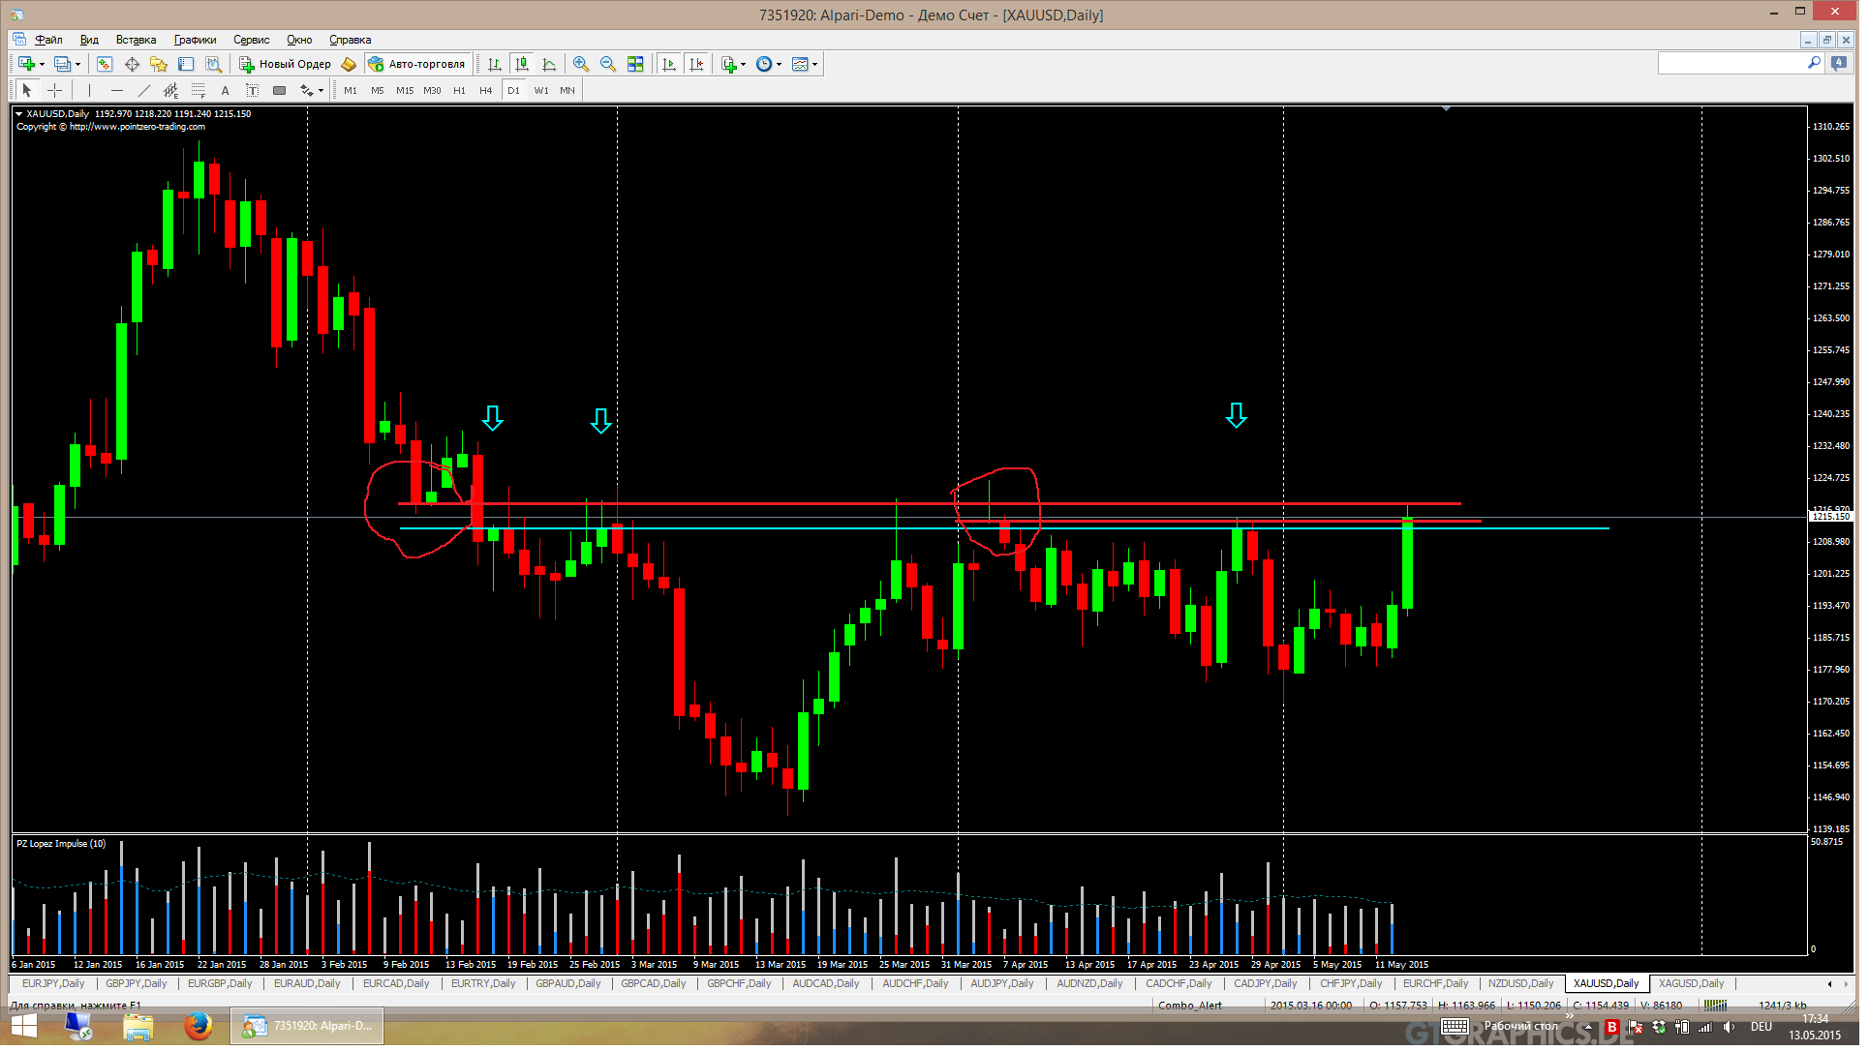Show the Terminal panel icon
The width and height of the screenshot is (1869, 1051).
[186, 64]
